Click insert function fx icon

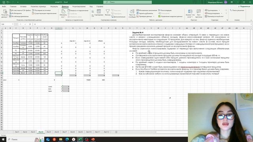point(30,24)
